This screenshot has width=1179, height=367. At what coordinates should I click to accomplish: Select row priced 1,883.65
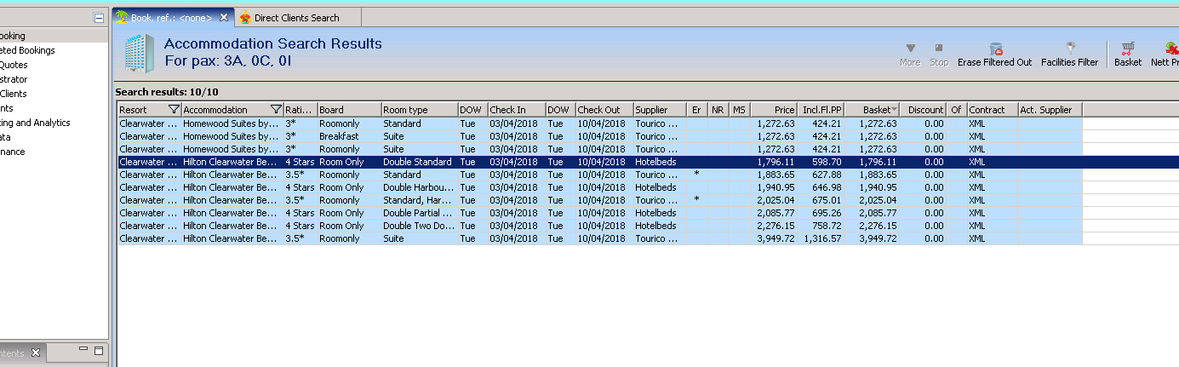coord(599,175)
